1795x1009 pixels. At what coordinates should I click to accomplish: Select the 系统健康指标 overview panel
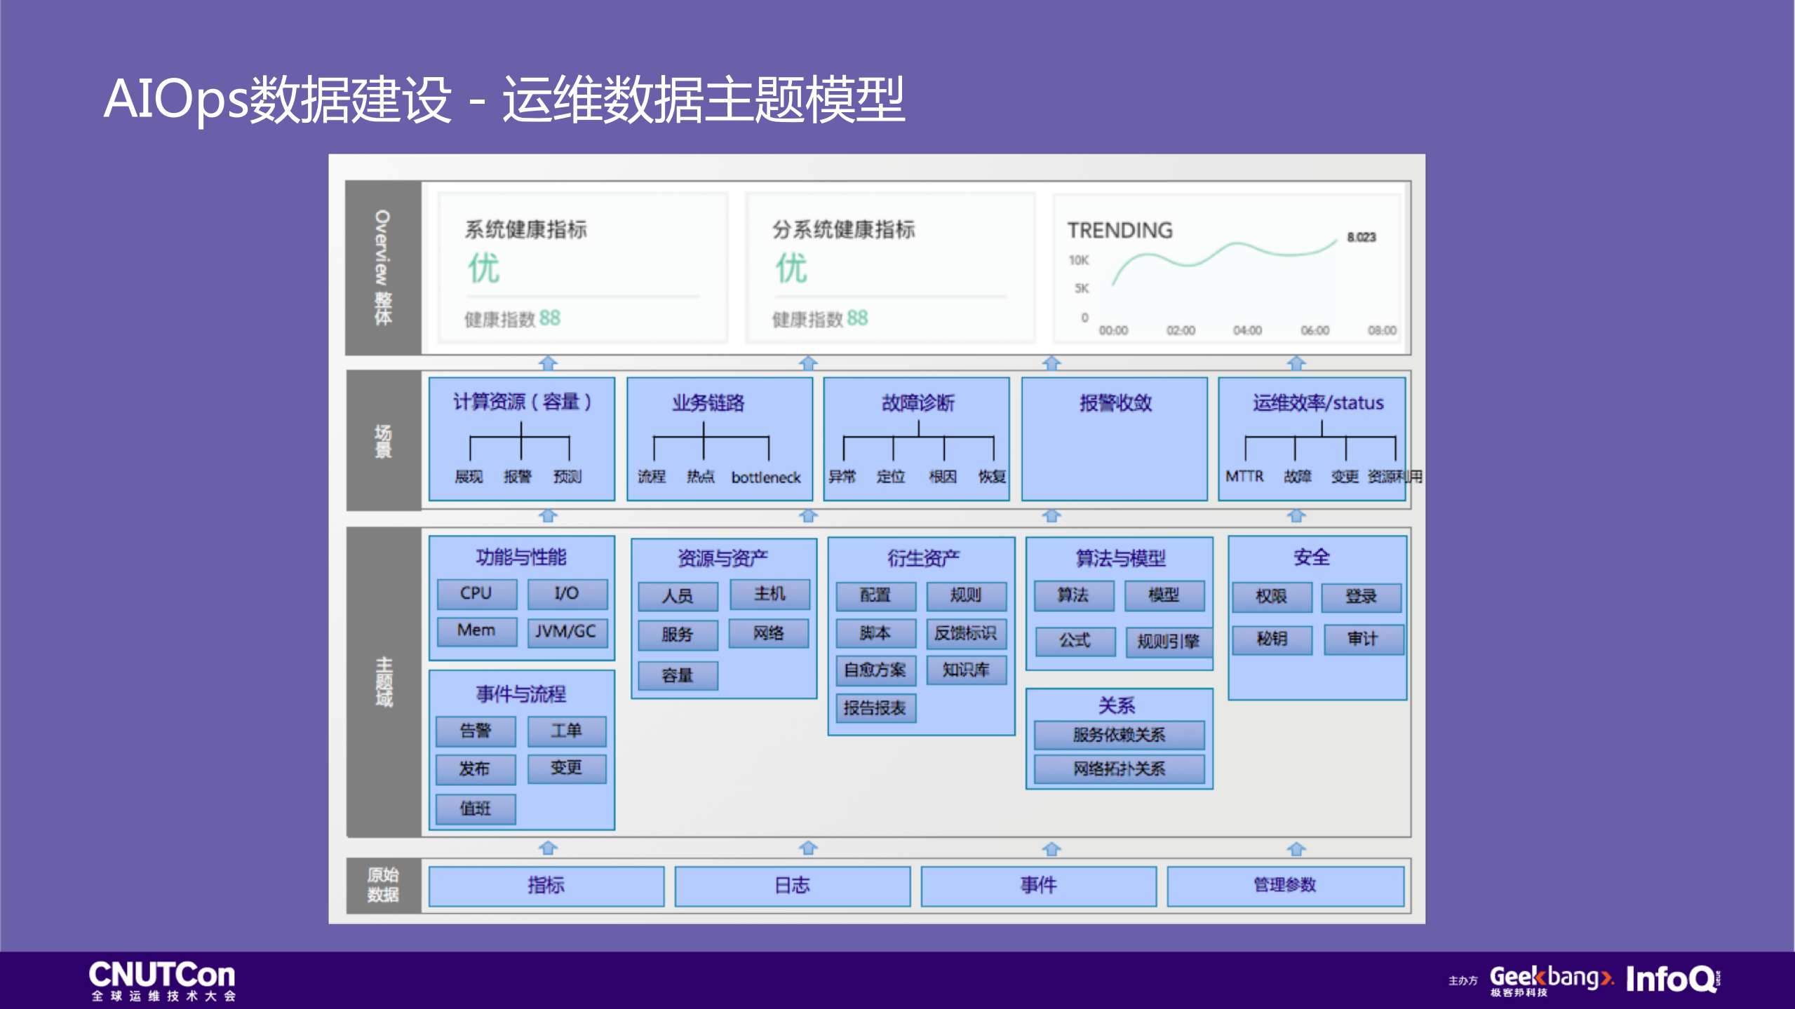[584, 269]
